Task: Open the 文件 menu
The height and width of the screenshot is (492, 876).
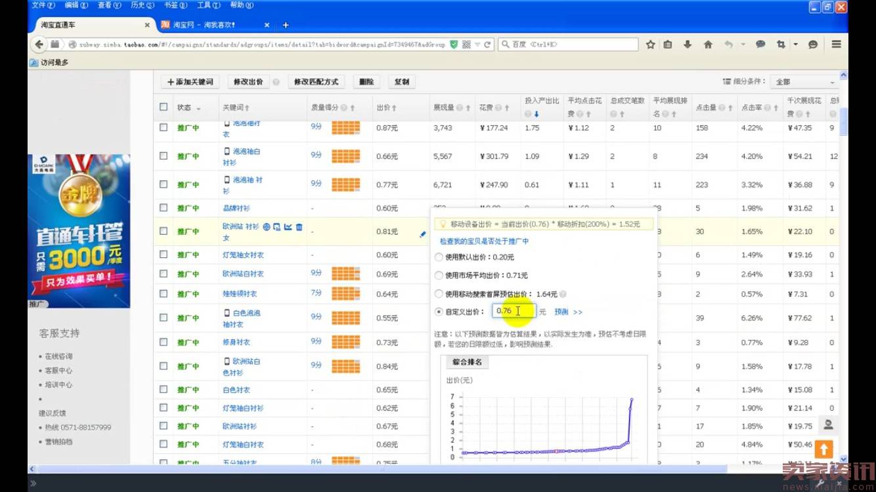Action: (43, 5)
